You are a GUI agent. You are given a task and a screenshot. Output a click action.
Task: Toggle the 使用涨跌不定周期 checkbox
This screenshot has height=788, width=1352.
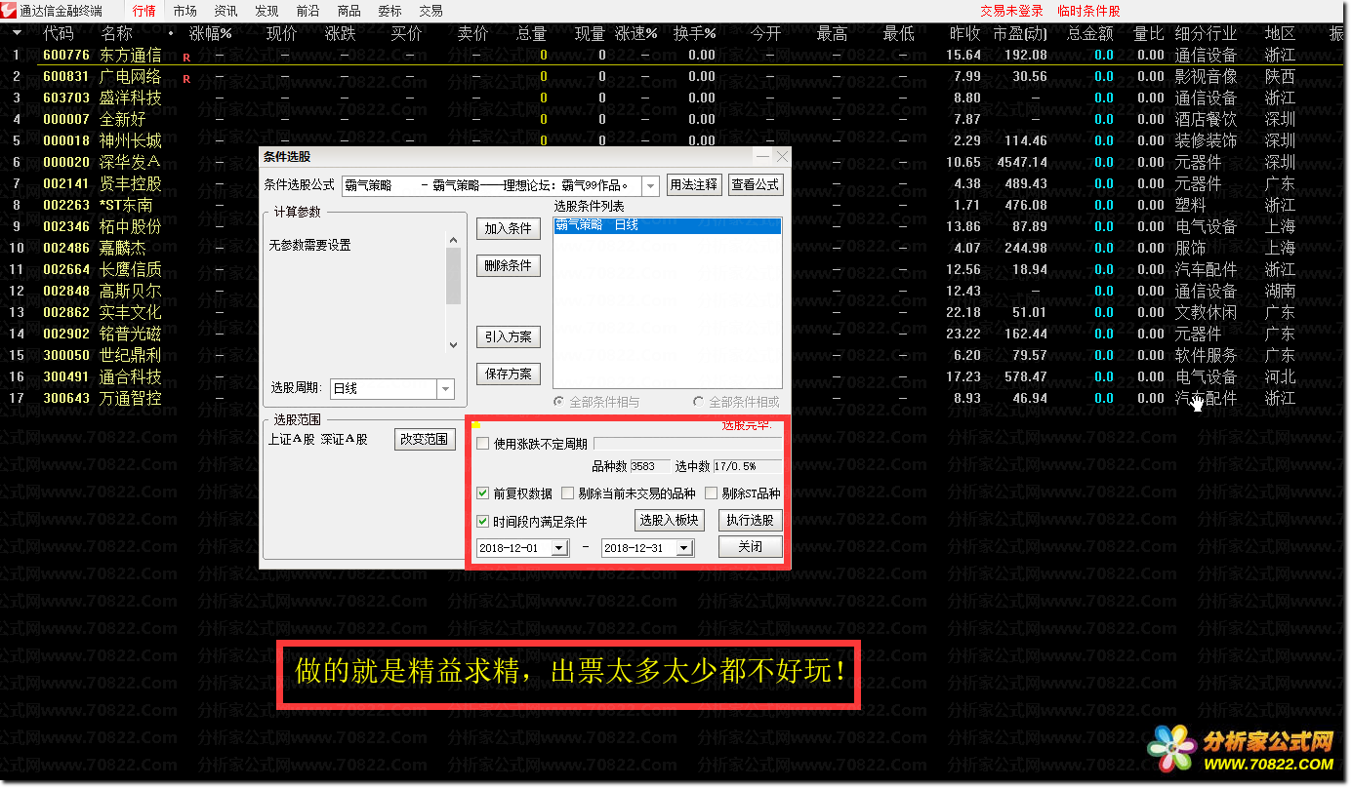point(483,444)
